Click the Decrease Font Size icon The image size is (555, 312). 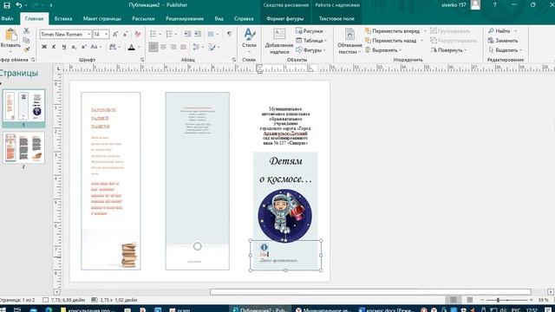tap(125, 35)
